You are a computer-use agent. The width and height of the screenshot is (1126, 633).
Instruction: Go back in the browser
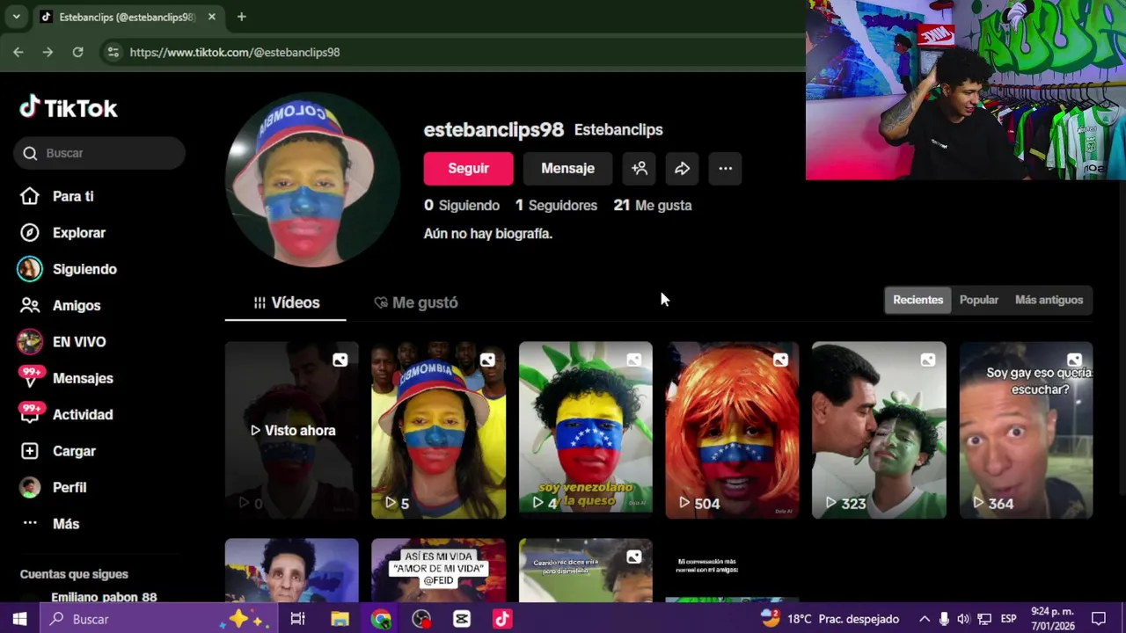coord(18,52)
